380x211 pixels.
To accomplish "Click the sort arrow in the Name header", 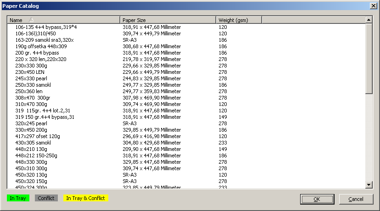I will click(31, 20).
